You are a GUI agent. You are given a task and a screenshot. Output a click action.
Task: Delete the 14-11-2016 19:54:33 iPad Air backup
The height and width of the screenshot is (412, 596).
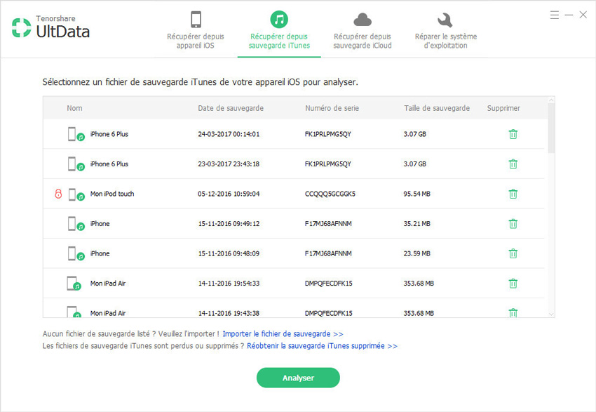pyautogui.click(x=513, y=284)
